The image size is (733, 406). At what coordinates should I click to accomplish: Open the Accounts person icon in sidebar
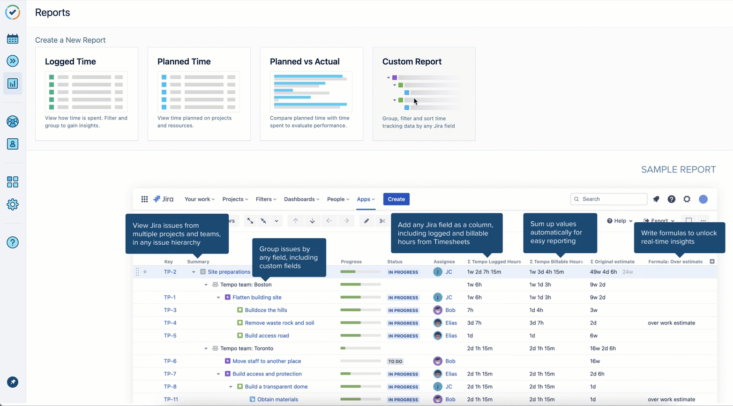click(13, 144)
